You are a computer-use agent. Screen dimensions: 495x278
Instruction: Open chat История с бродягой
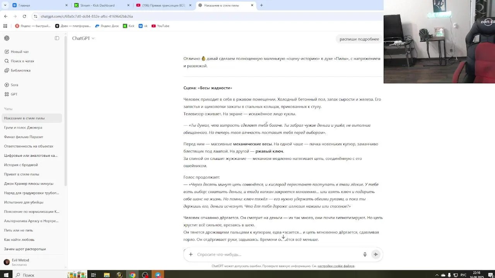coord(21,165)
